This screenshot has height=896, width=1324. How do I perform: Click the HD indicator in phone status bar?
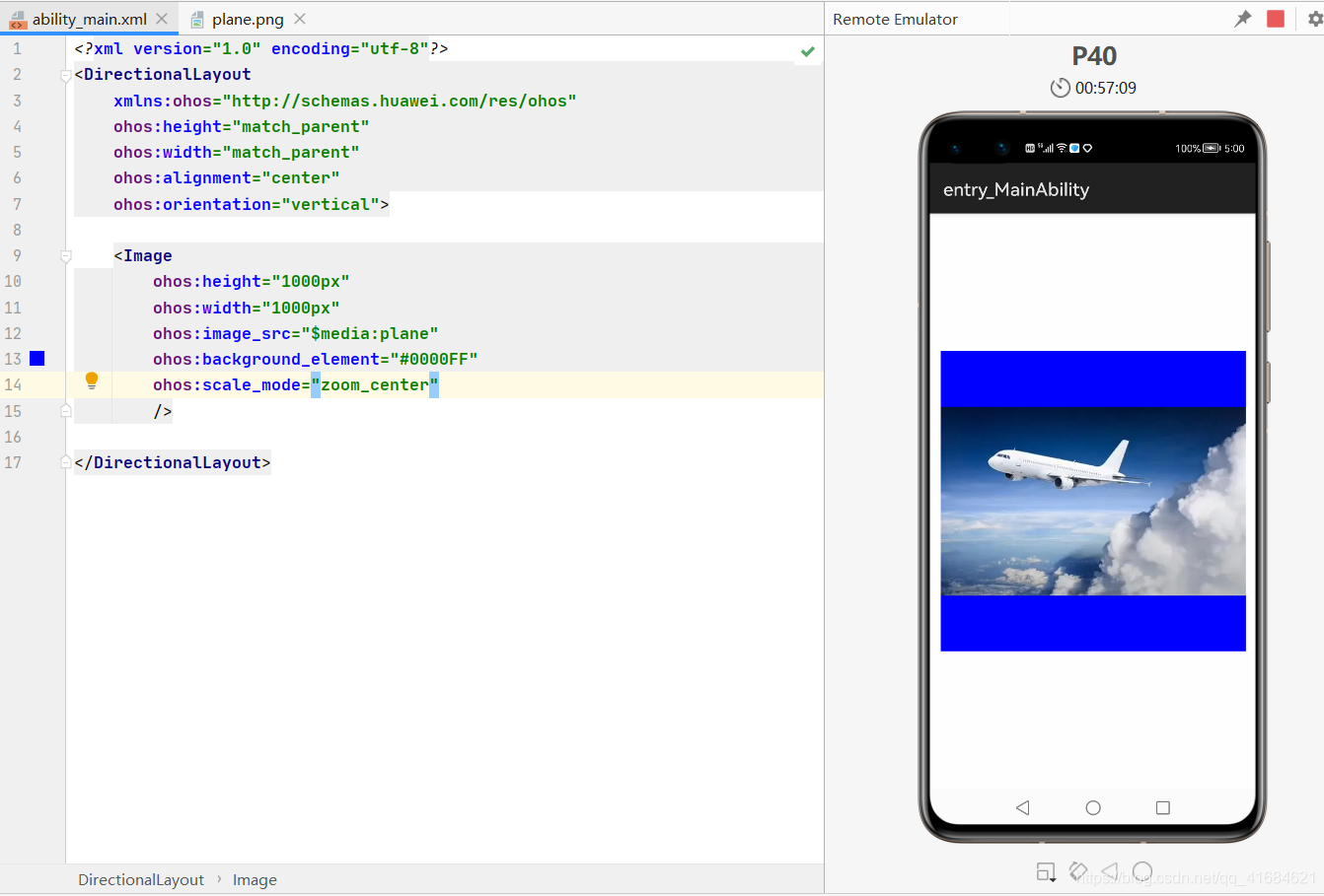click(x=1030, y=149)
